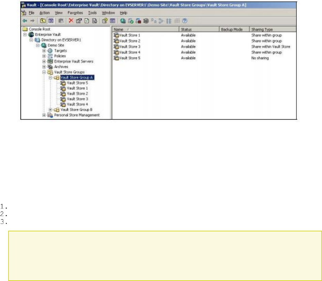This screenshot has height=281, width=322.
Task: Select Policies in the tree
Action: pos(60,56)
